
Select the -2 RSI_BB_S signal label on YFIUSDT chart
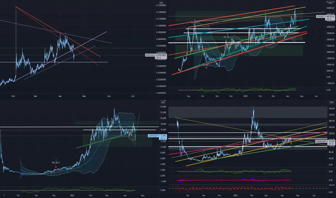tap(227, 36)
